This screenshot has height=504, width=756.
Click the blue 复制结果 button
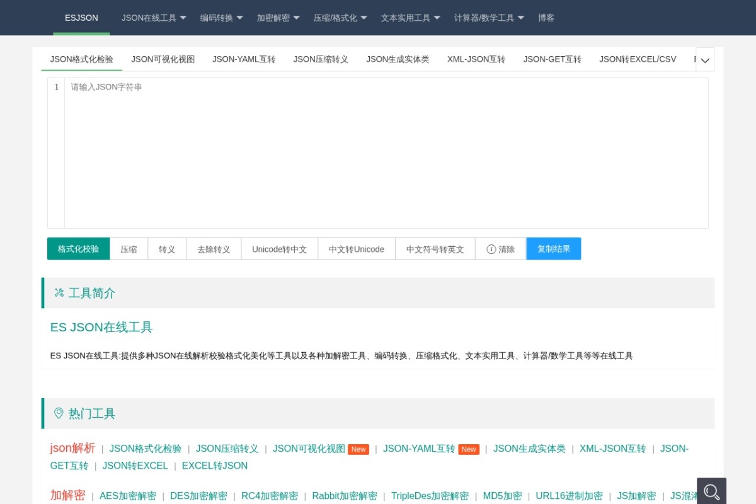554,249
